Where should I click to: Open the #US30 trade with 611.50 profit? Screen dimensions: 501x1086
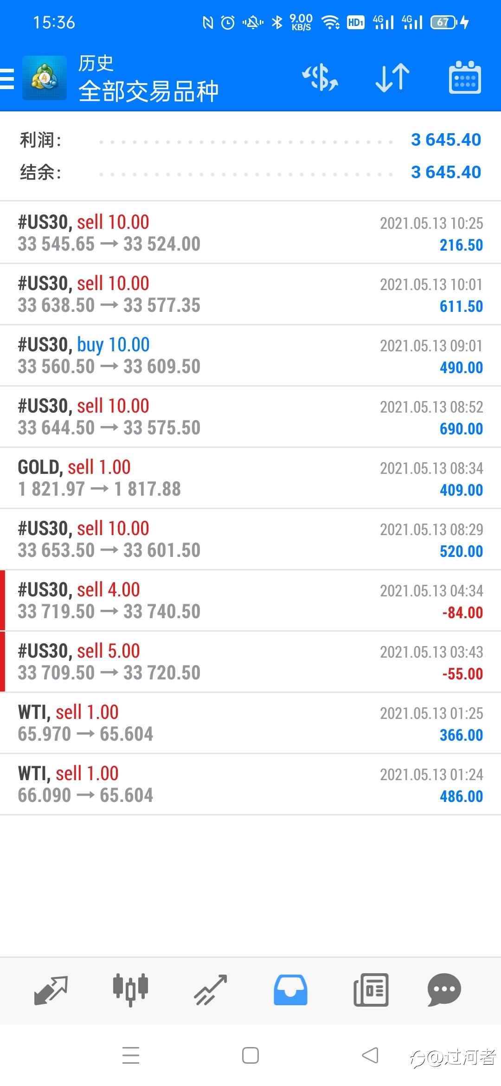pyautogui.click(x=250, y=294)
